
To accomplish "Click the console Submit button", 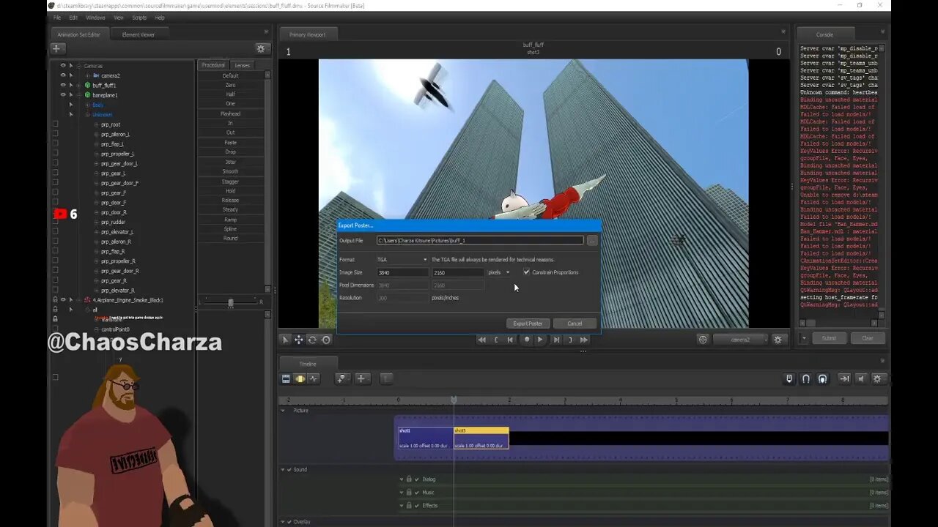I will click(x=829, y=338).
